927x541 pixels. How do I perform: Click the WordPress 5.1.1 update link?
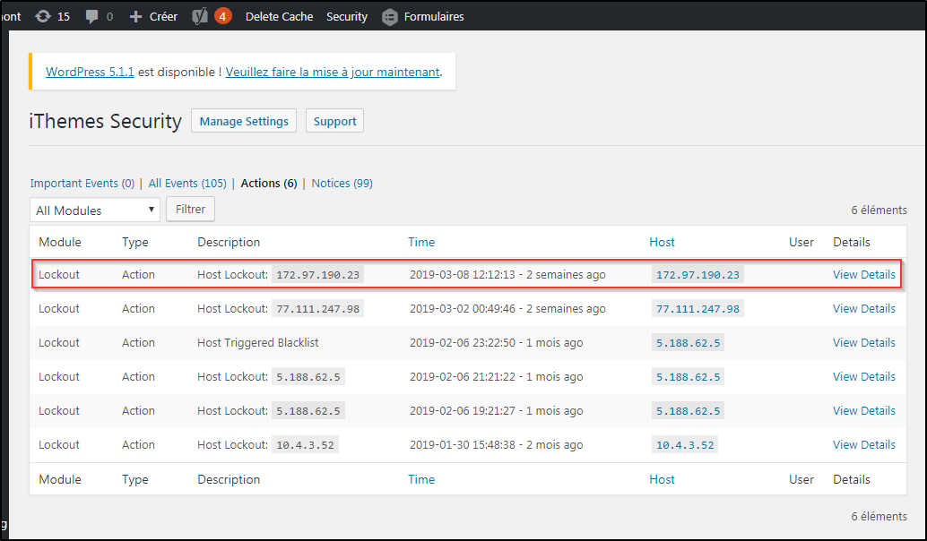tap(90, 72)
